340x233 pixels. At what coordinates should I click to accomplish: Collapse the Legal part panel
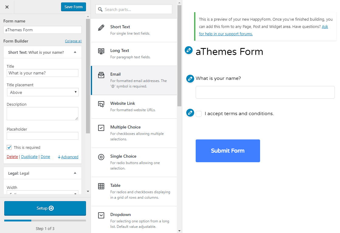(x=75, y=173)
